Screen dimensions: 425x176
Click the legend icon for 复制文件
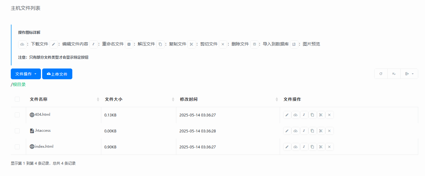point(160,44)
